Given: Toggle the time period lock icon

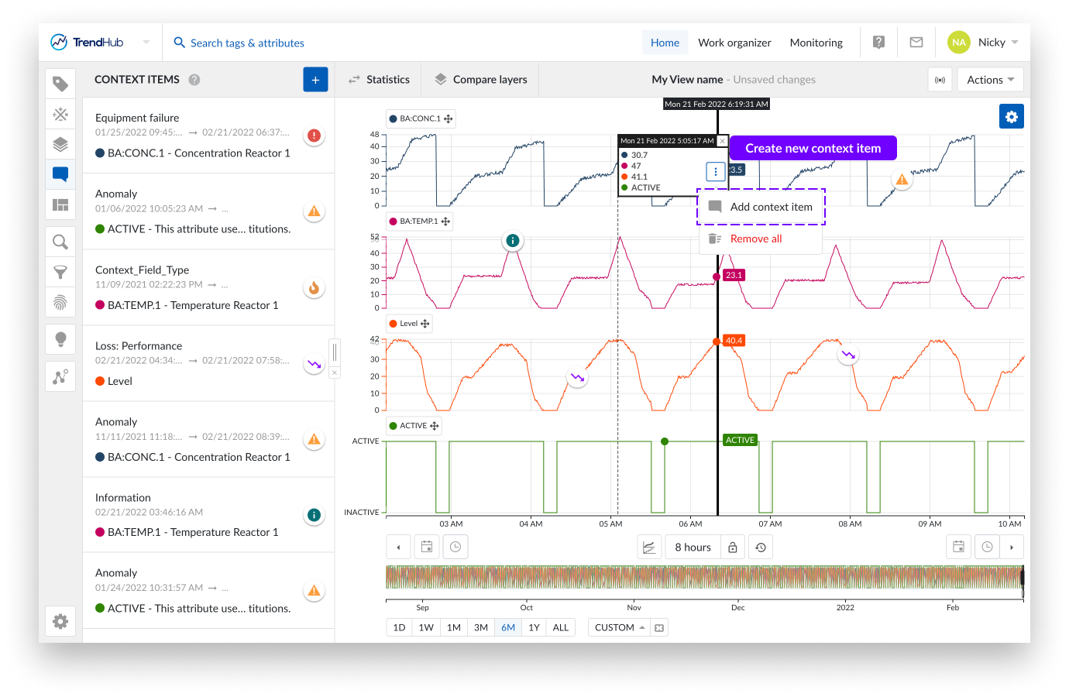Looking at the screenshot, I should point(732,548).
